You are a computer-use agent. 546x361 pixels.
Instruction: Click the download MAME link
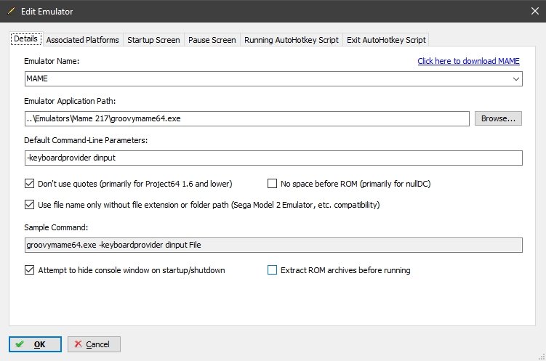coord(470,61)
